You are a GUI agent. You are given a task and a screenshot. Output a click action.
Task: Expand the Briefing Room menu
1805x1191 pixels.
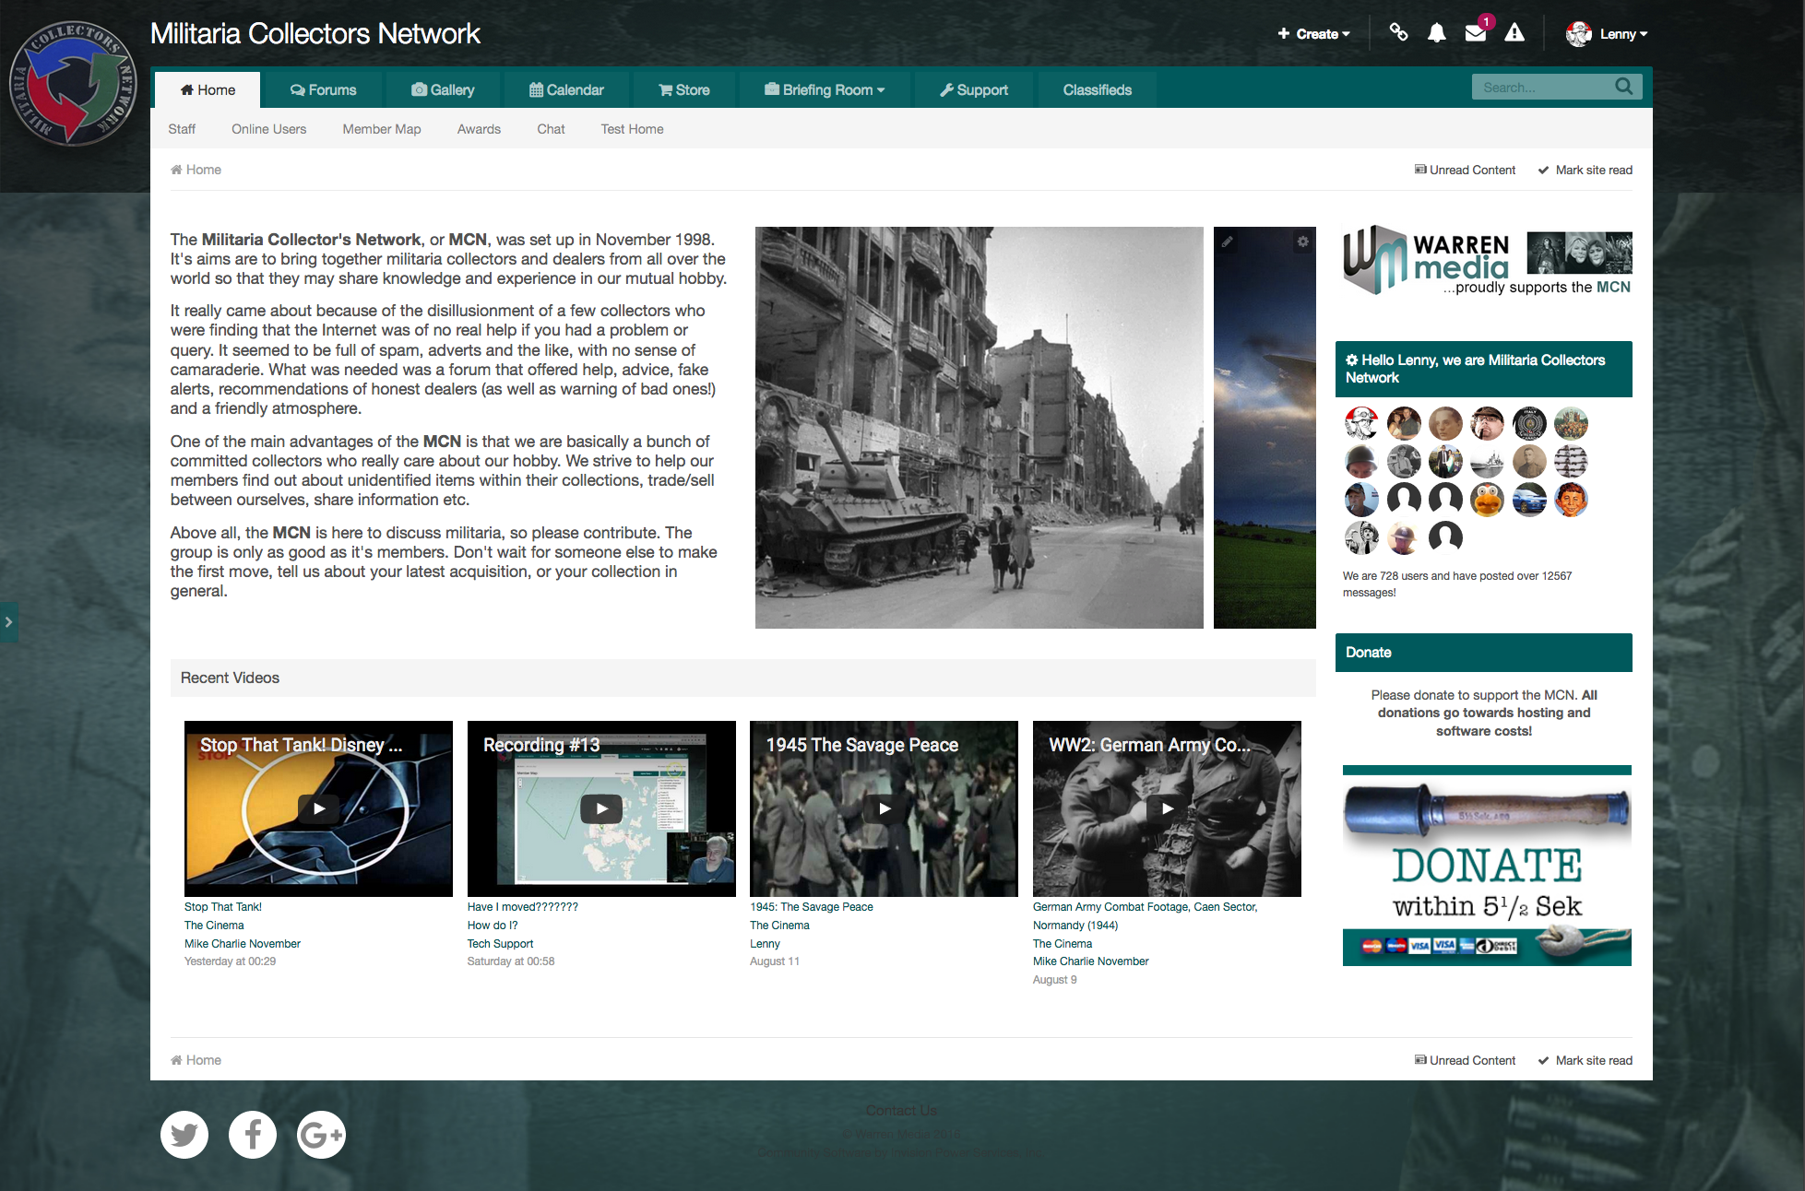825,89
